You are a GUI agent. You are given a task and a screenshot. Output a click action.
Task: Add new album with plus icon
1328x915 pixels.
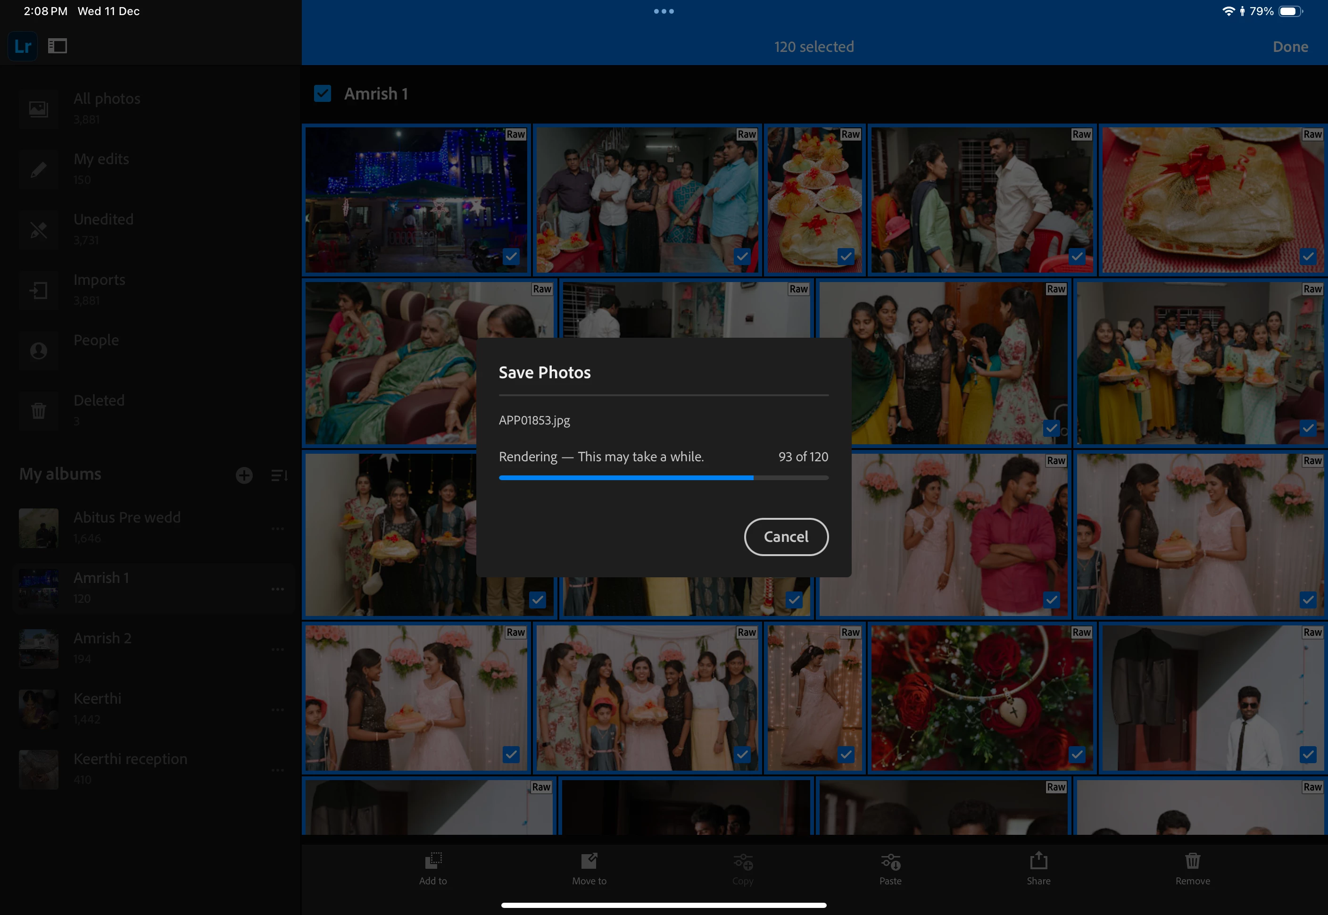(244, 475)
